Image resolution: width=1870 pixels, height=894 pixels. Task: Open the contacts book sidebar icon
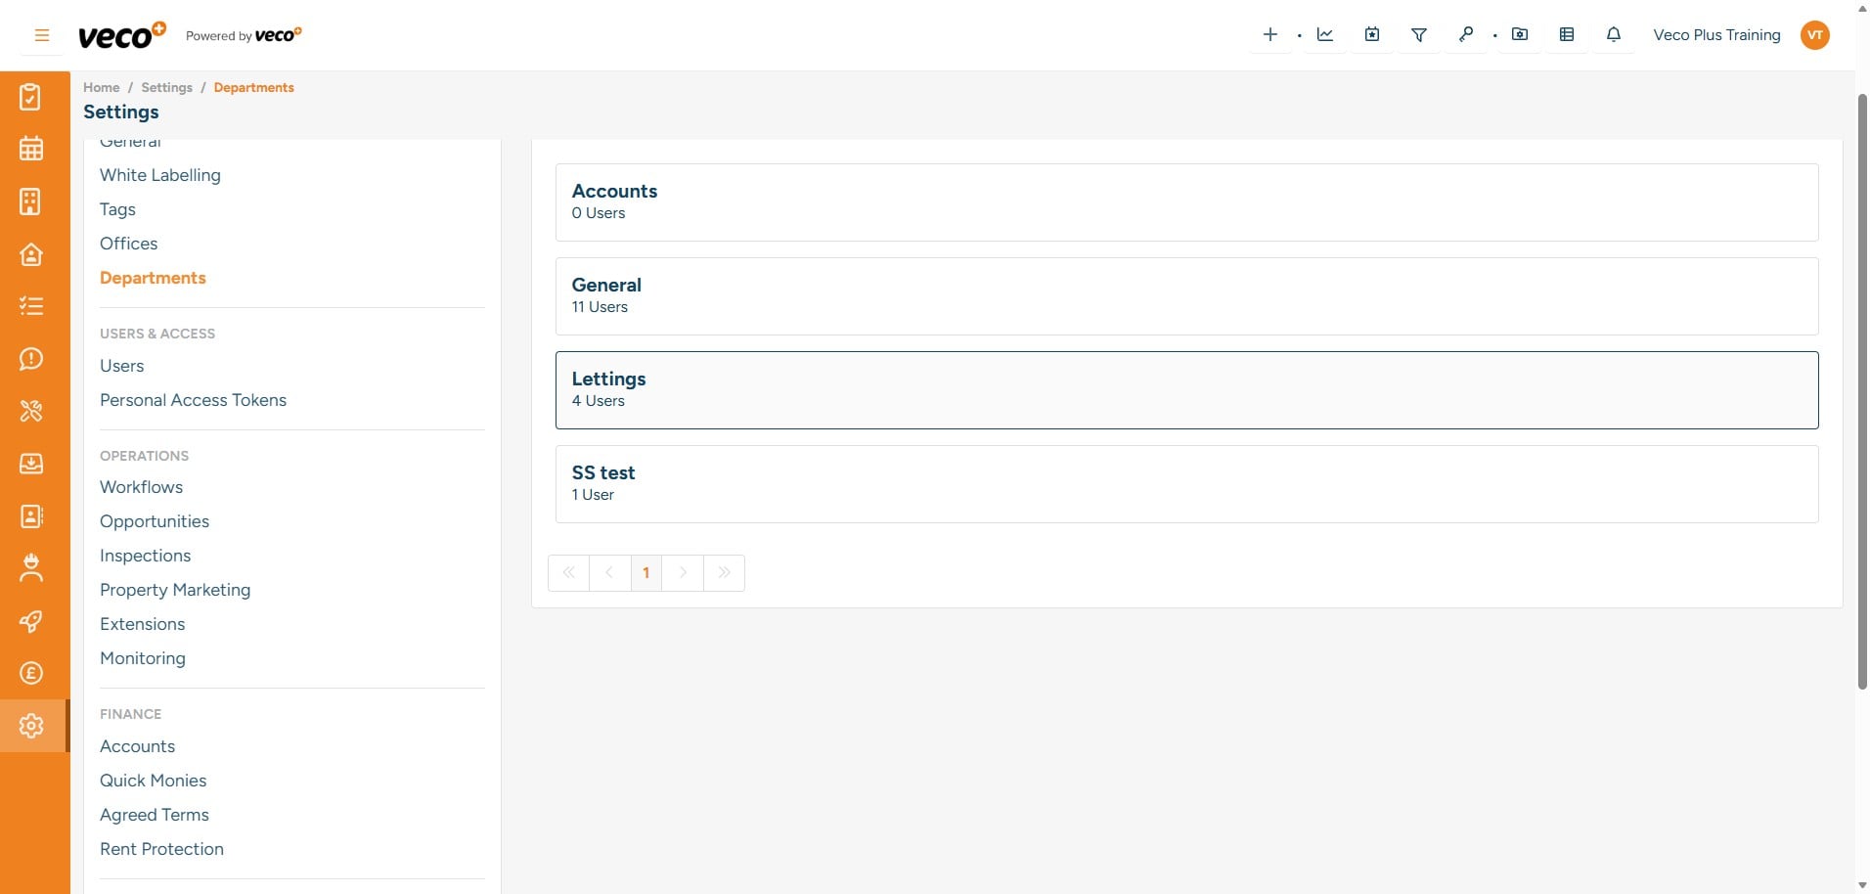click(31, 515)
